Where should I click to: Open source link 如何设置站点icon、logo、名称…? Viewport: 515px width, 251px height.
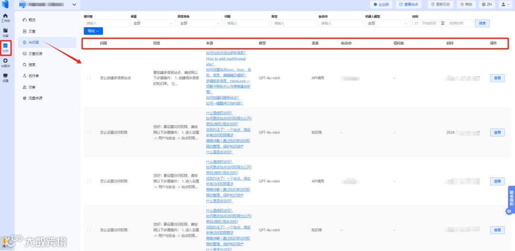(x=228, y=73)
